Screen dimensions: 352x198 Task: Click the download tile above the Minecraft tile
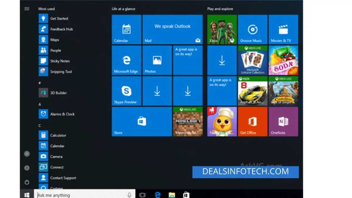(188, 91)
